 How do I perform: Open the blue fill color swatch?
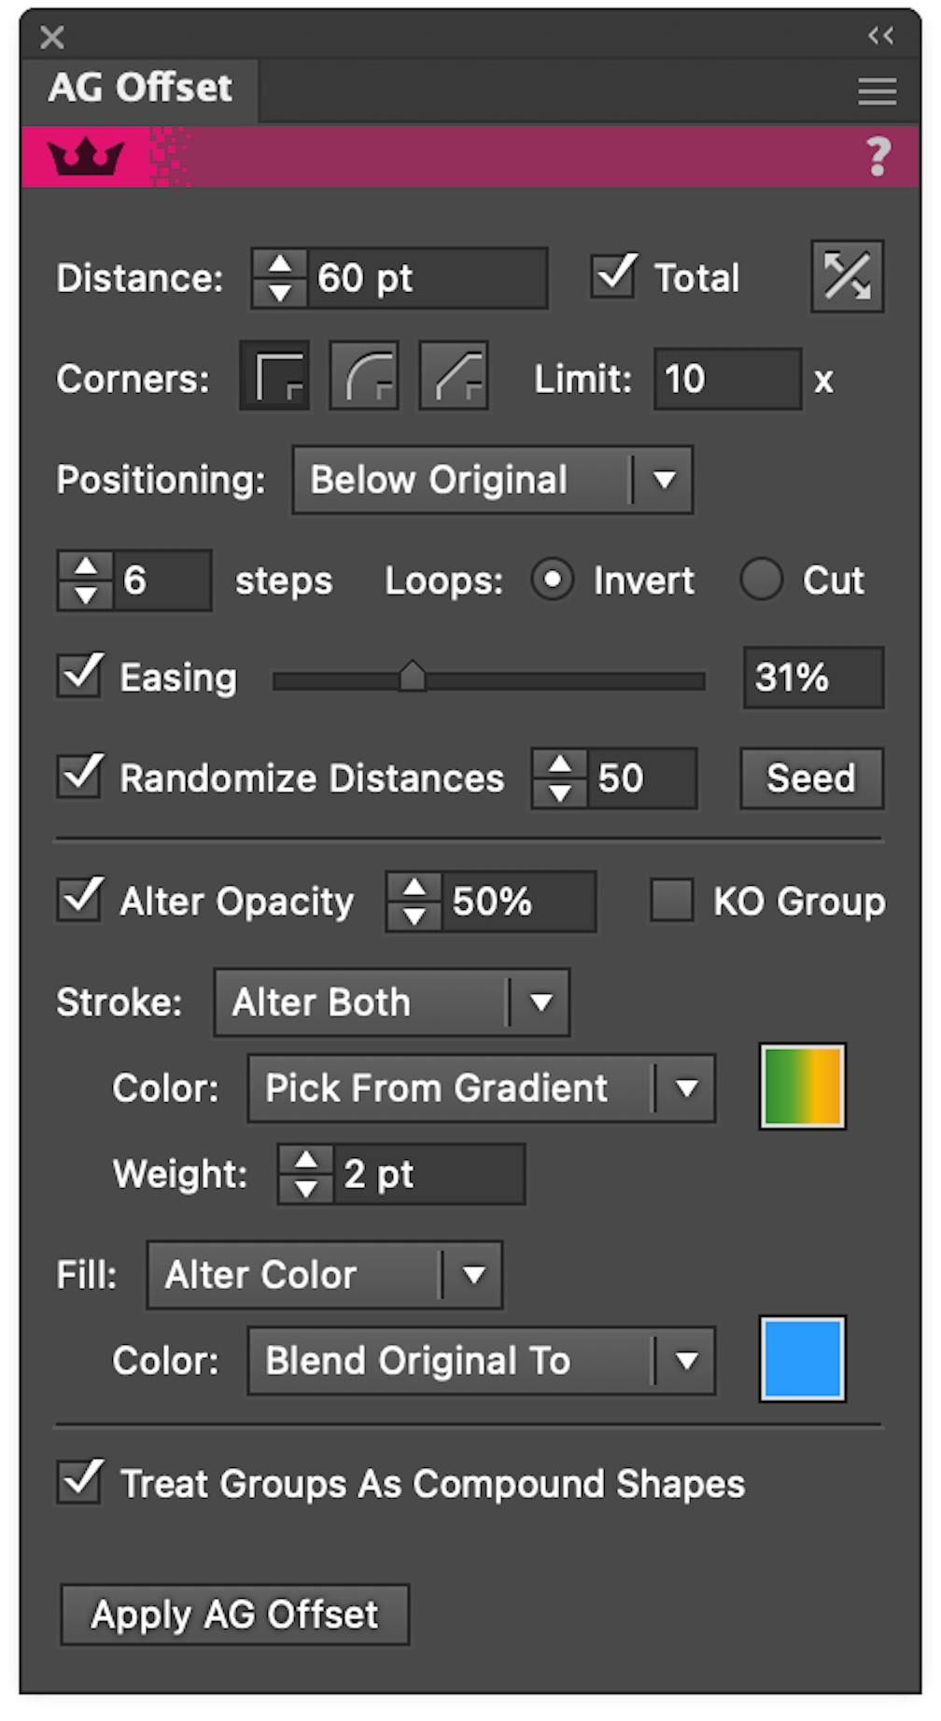802,1359
